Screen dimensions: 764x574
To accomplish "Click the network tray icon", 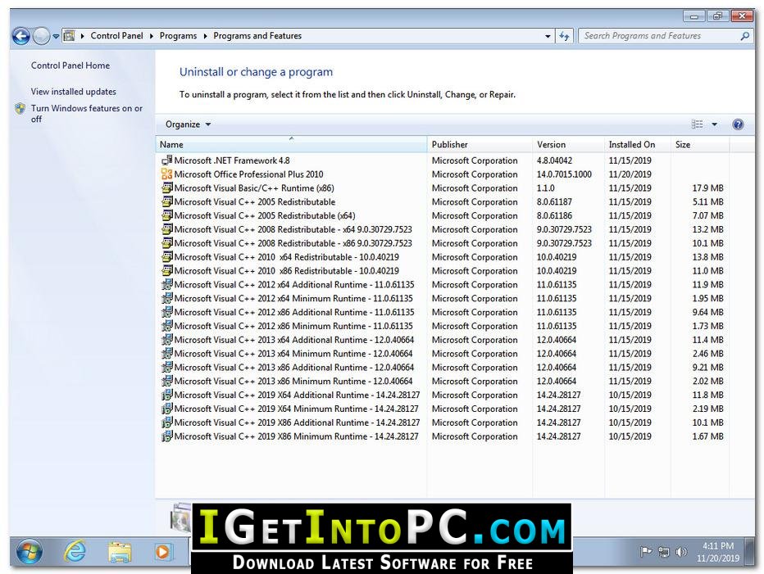I will tap(664, 552).
